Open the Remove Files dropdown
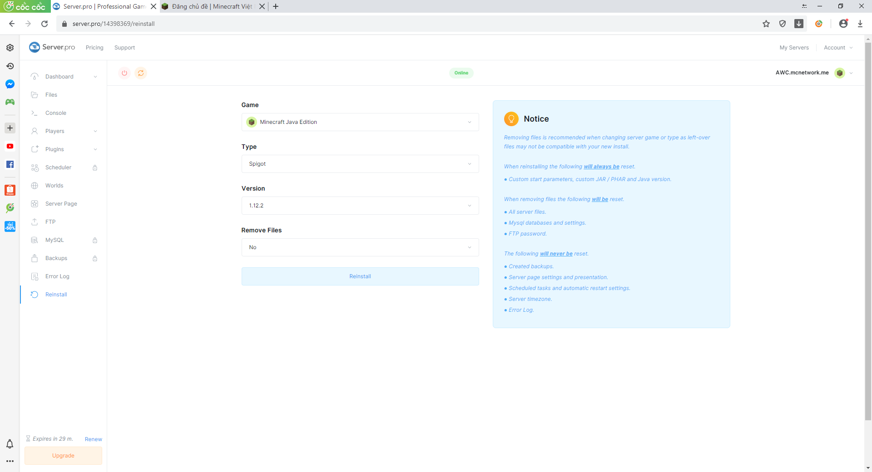The height and width of the screenshot is (472, 872). coord(360,247)
